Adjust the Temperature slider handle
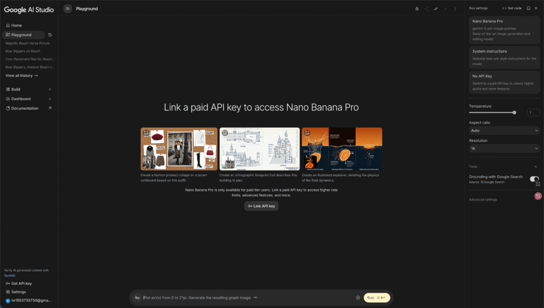The width and height of the screenshot is (544, 308). tap(514, 112)
